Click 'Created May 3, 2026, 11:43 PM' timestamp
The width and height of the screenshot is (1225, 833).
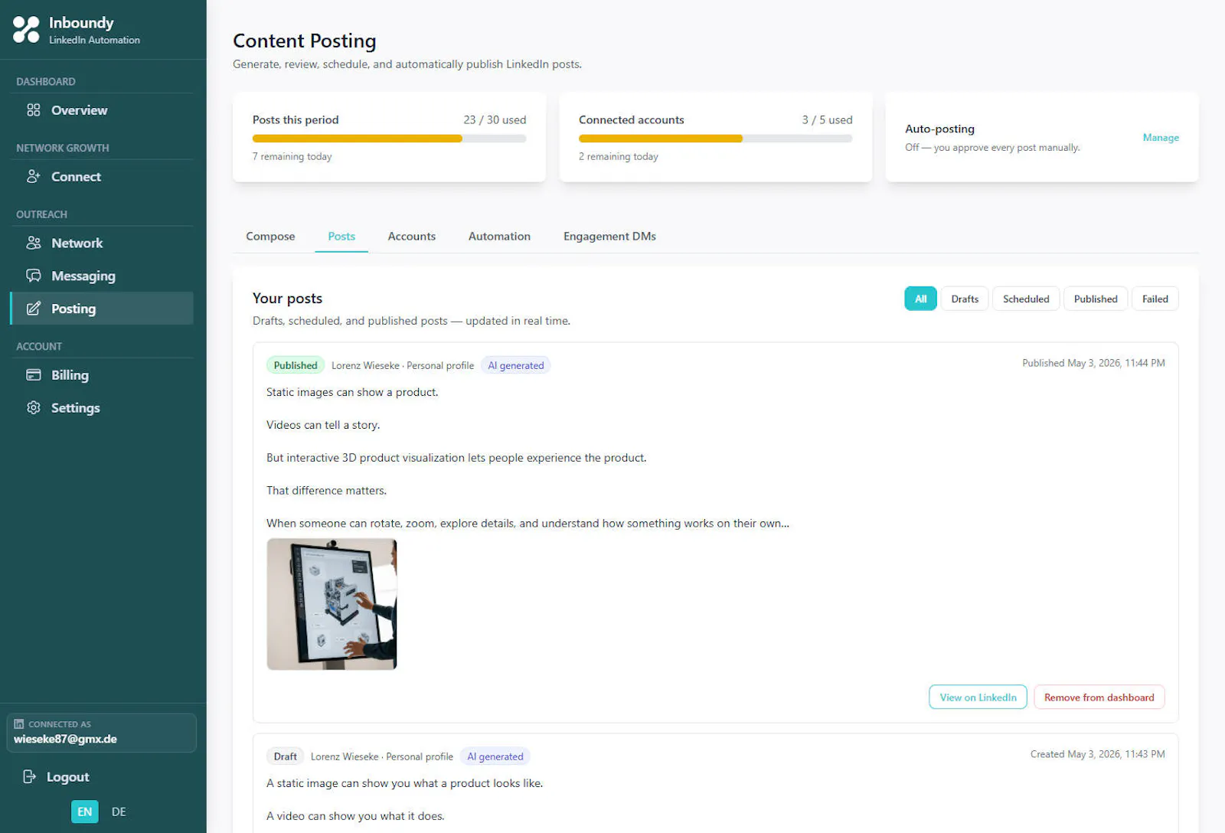point(1097,755)
